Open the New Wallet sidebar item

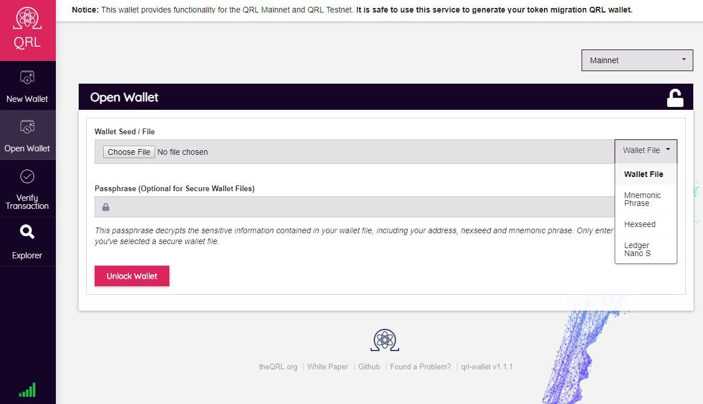(x=27, y=86)
